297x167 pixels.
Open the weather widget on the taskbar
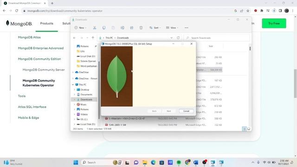13,162
